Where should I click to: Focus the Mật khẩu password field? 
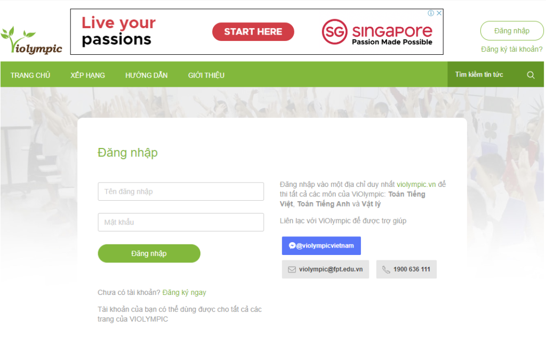click(x=181, y=222)
